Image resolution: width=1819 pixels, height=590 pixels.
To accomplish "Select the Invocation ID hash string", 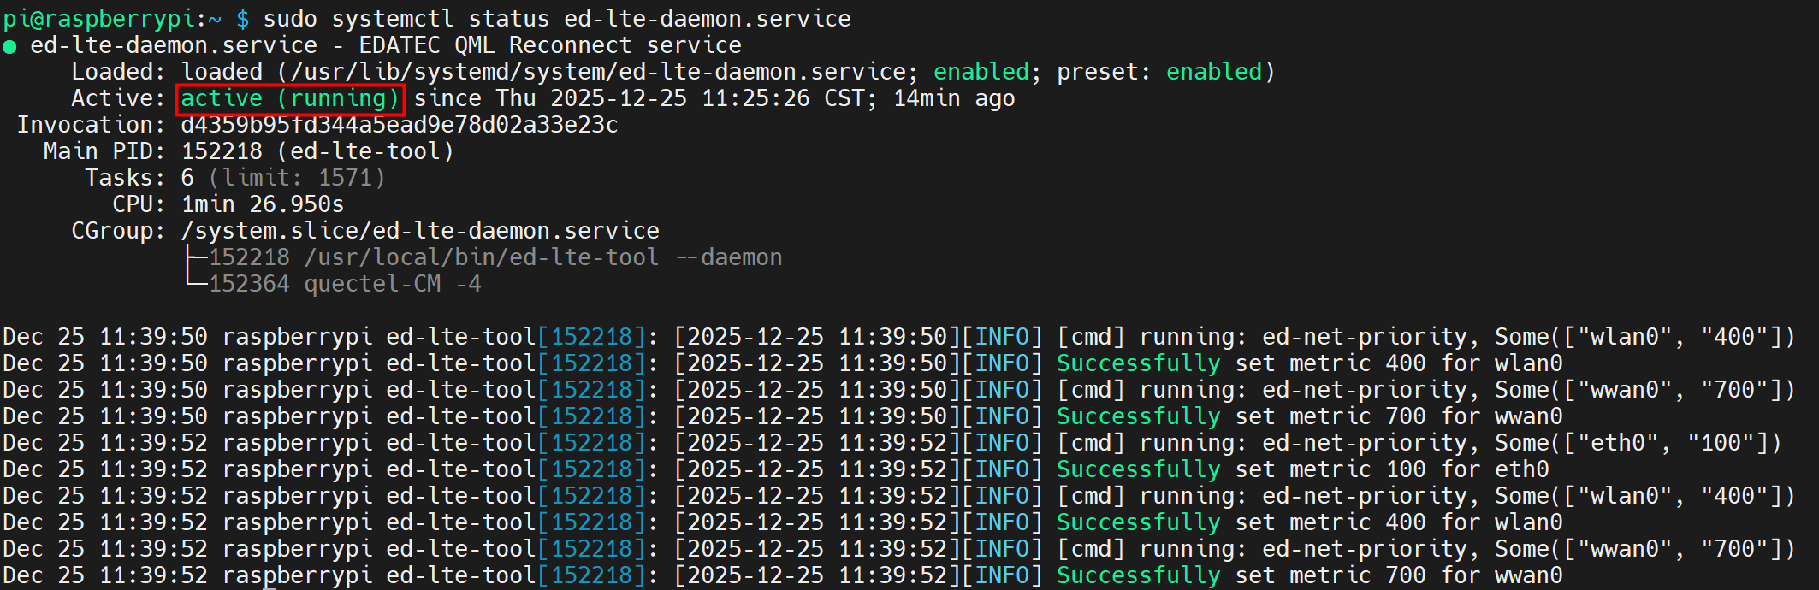I will [x=399, y=125].
